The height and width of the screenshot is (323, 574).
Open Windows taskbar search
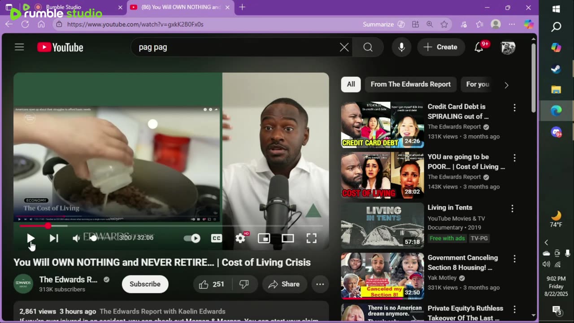tap(556, 27)
